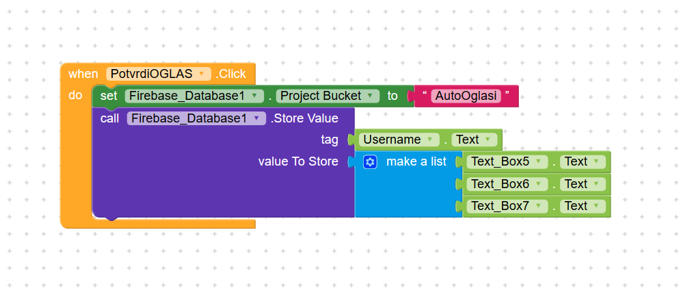Open Text property dropdown of Text_Box5
679x288 pixels.
[x=597, y=161]
